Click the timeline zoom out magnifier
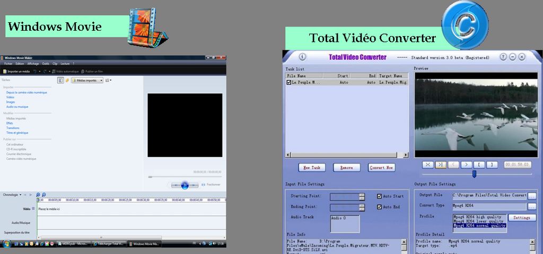The width and height of the screenshot is (543, 254). coord(43,195)
